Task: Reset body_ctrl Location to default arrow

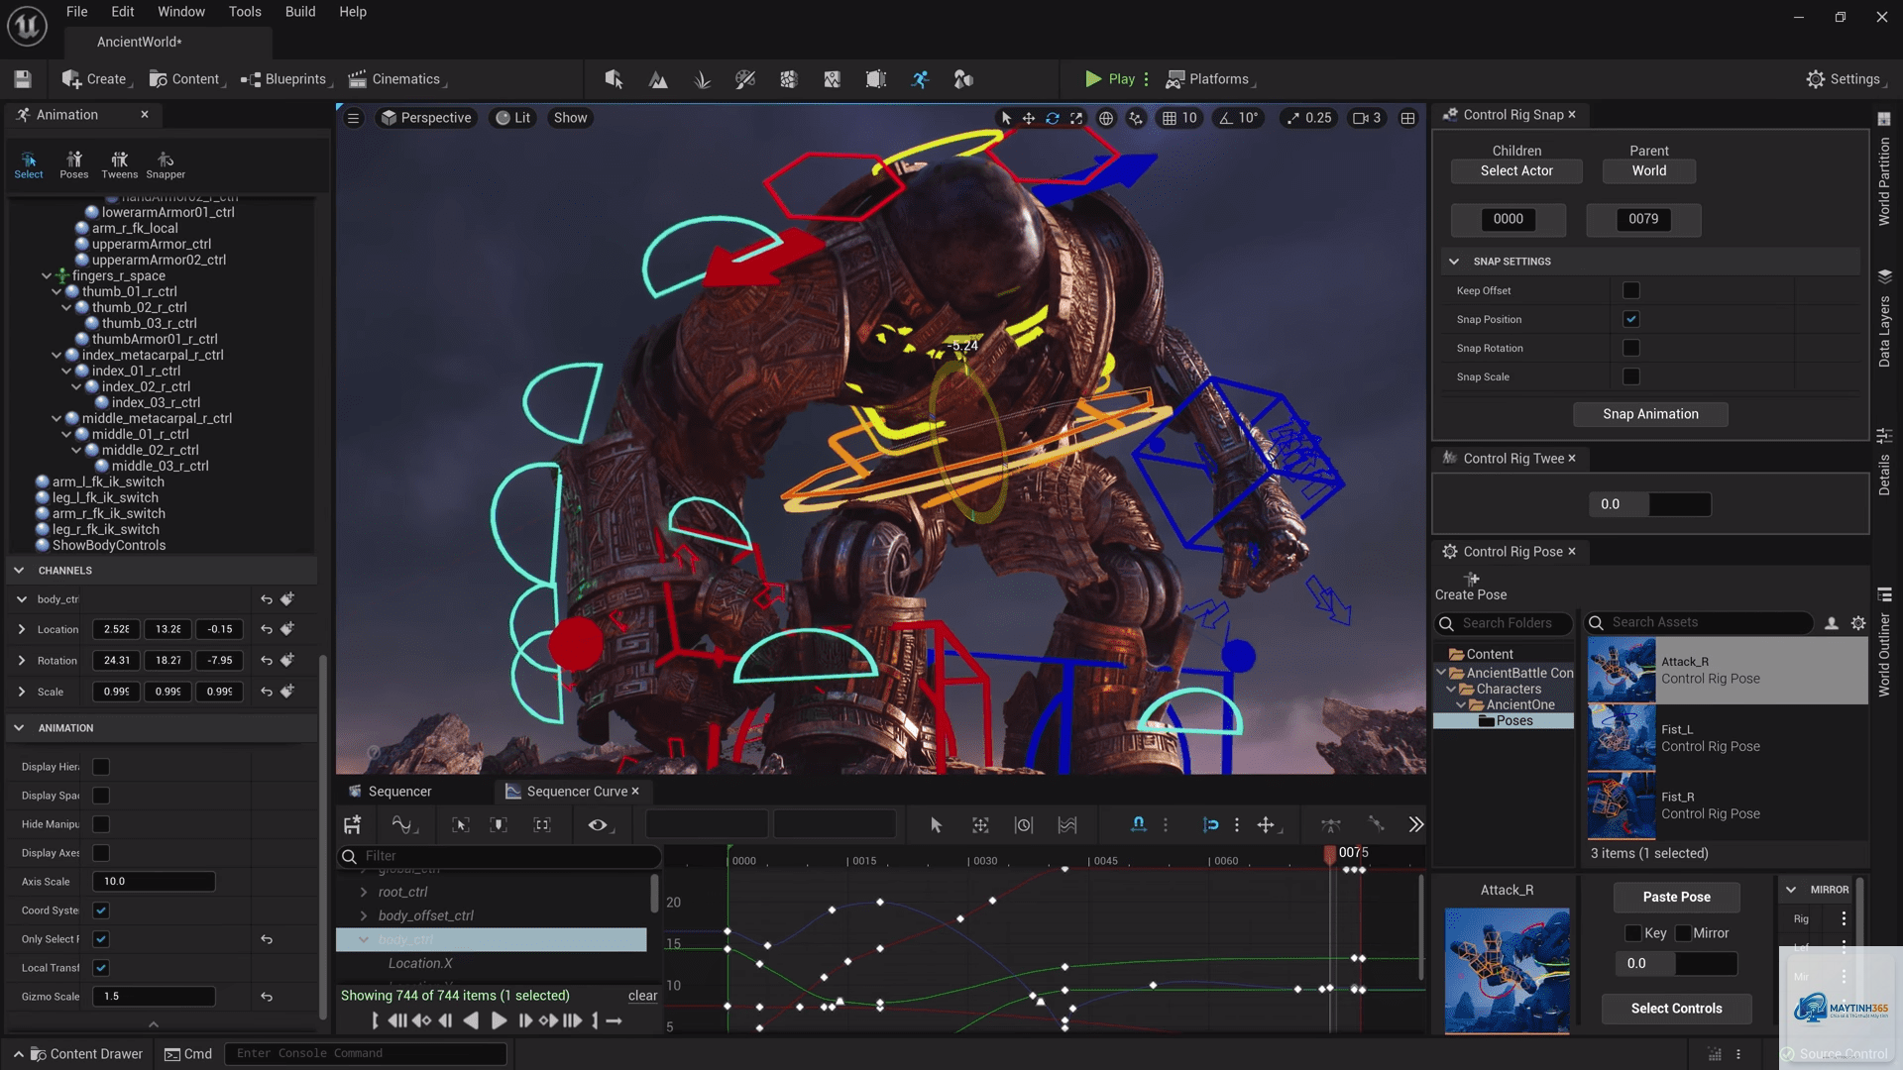Action: [267, 629]
